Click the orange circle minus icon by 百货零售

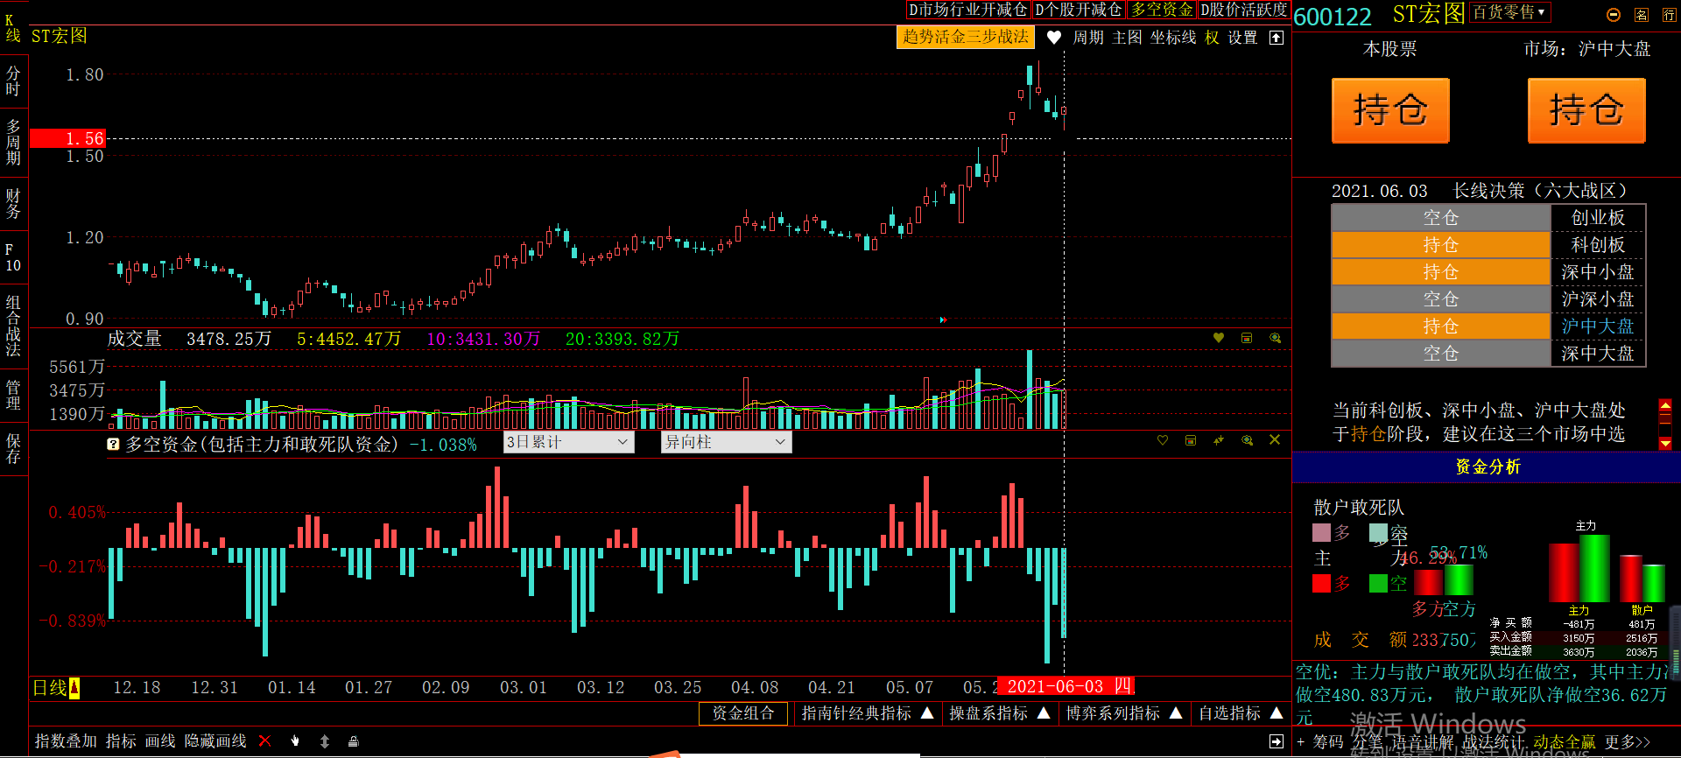[1614, 14]
